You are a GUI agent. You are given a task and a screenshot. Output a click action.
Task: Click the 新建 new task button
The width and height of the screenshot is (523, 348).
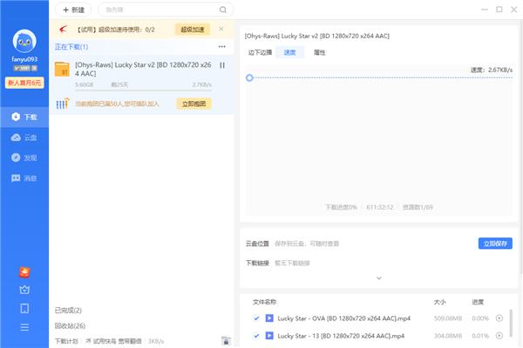pyautogui.click(x=73, y=10)
